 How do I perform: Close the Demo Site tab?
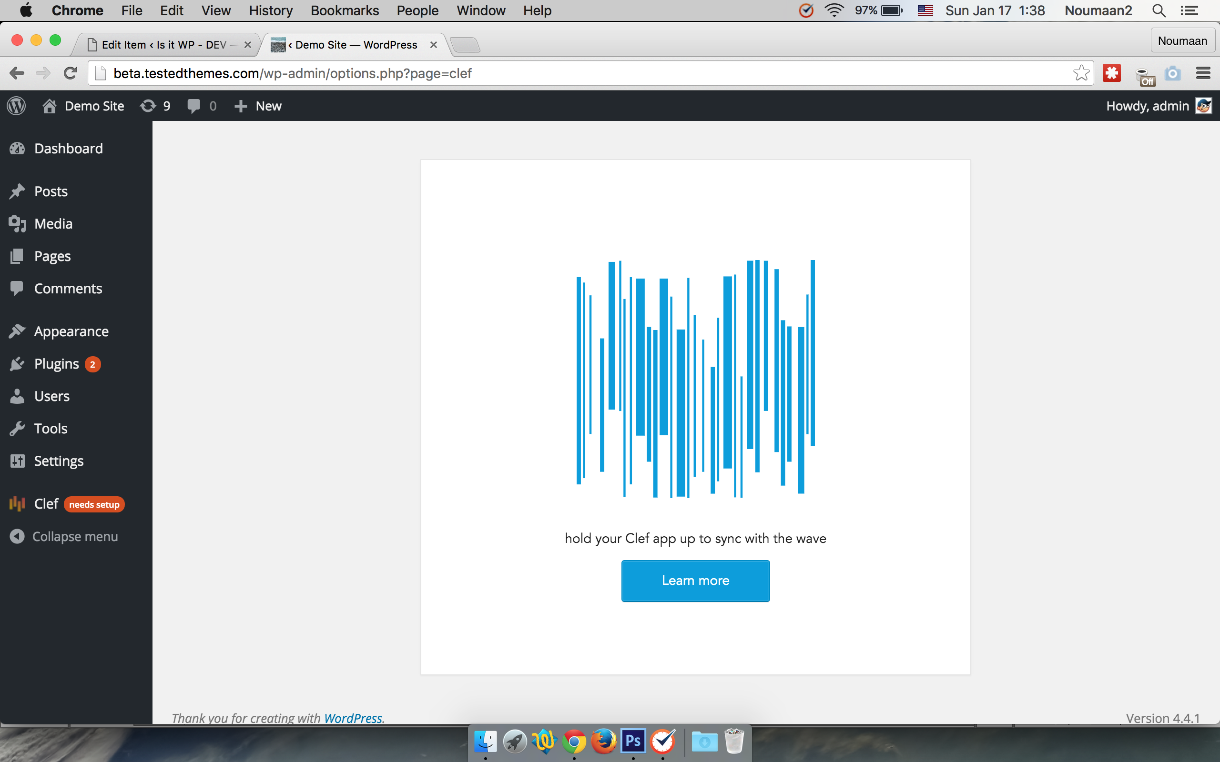click(433, 45)
